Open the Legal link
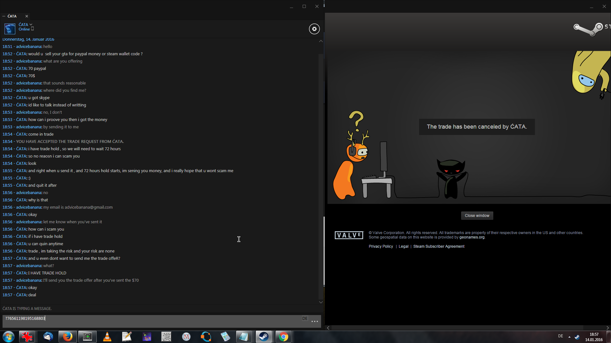 [403, 246]
